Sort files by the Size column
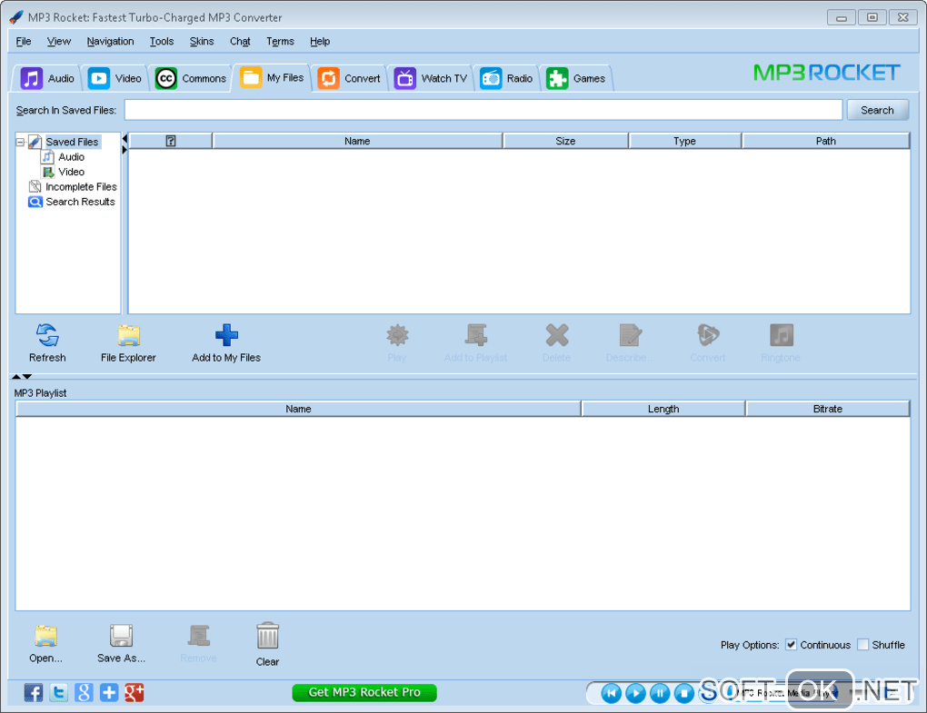Image resolution: width=927 pixels, height=713 pixels. tap(565, 141)
